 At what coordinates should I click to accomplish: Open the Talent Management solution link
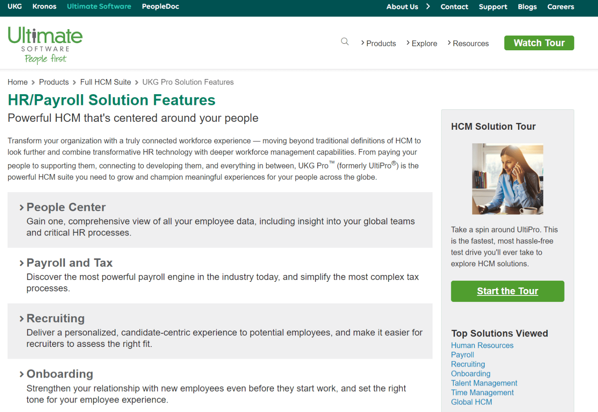484,383
